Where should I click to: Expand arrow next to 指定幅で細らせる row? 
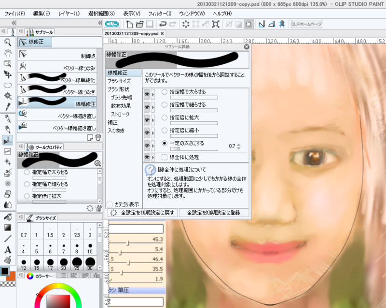click(x=153, y=107)
